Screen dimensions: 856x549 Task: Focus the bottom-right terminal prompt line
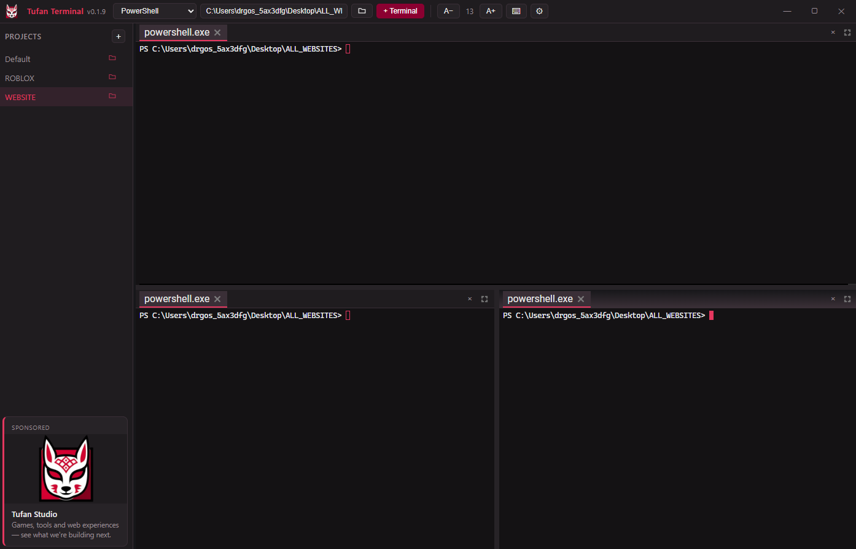pos(609,316)
